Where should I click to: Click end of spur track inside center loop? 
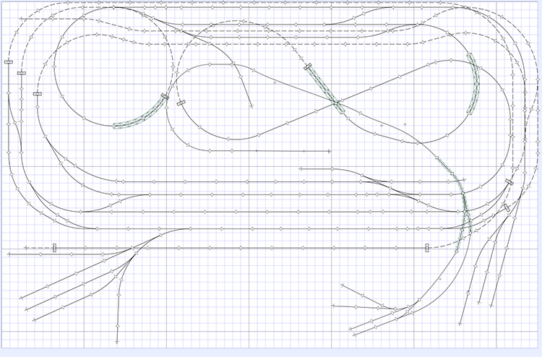(x=251, y=107)
